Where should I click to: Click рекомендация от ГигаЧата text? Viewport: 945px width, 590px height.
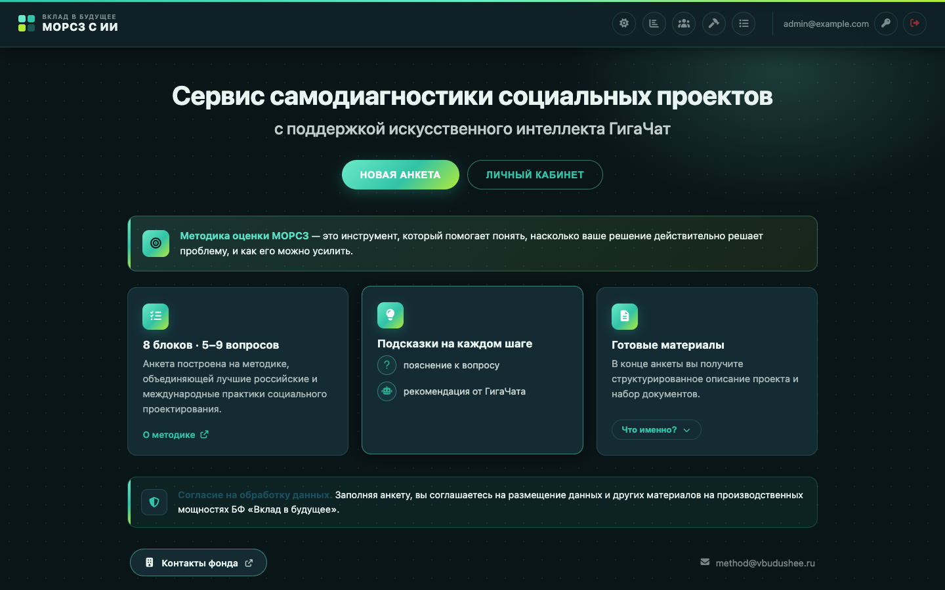[x=465, y=391]
